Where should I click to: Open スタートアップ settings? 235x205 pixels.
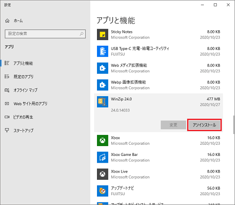click(x=23, y=131)
